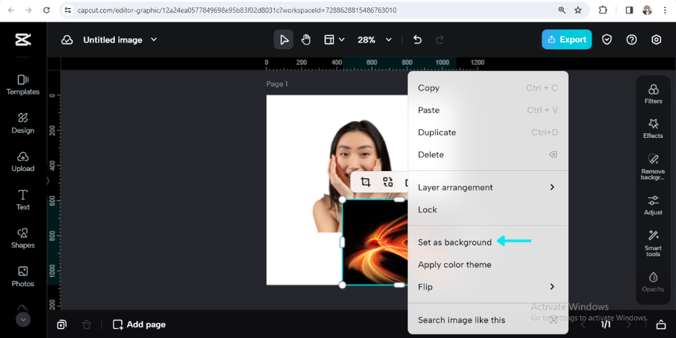This screenshot has width=676, height=338.
Task: Duplicate page using bottom bar icon
Action: click(x=62, y=324)
